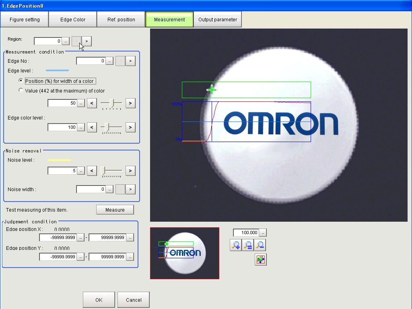Open the Edge No value editor (...) button
The width and height of the screenshot is (412, 309).
click(x=109, y=61)
